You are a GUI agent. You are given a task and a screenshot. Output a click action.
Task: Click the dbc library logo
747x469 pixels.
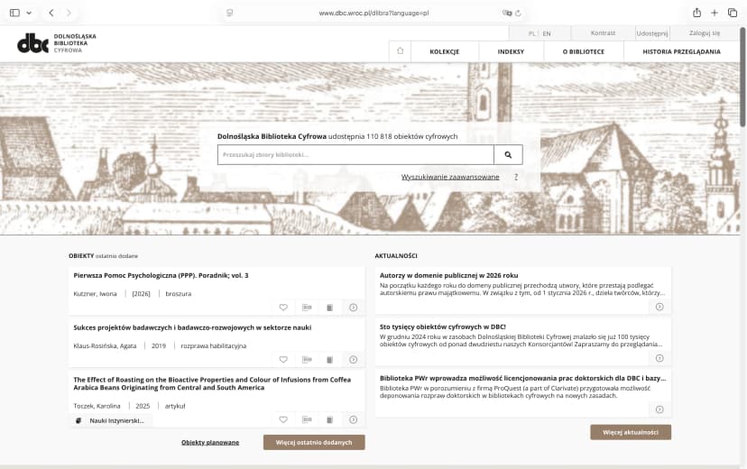[56, 43]
